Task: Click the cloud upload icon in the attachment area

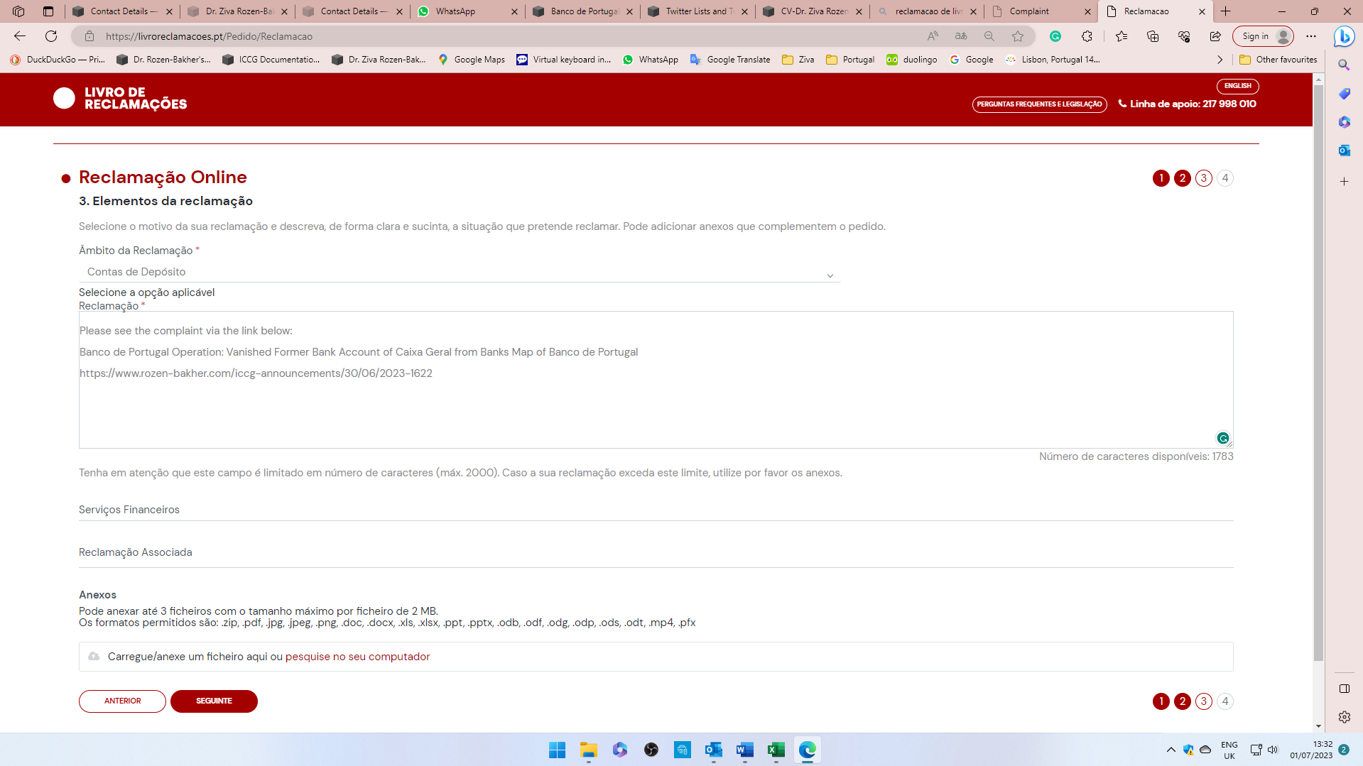Action: [x=94, y=656]
